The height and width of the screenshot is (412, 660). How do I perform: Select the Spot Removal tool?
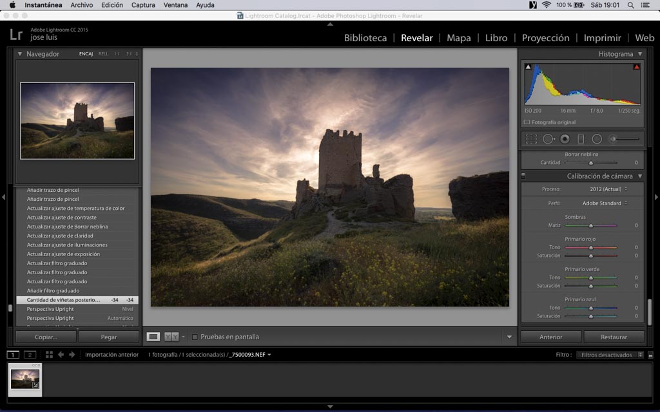(x=548, y=138)
